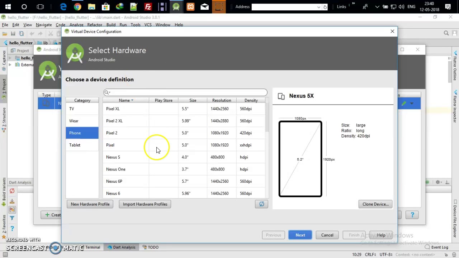Click the green pencil edit icon in AVD Manager row
459x258 pixels.
pyautogui.click(x=404, y=104)
